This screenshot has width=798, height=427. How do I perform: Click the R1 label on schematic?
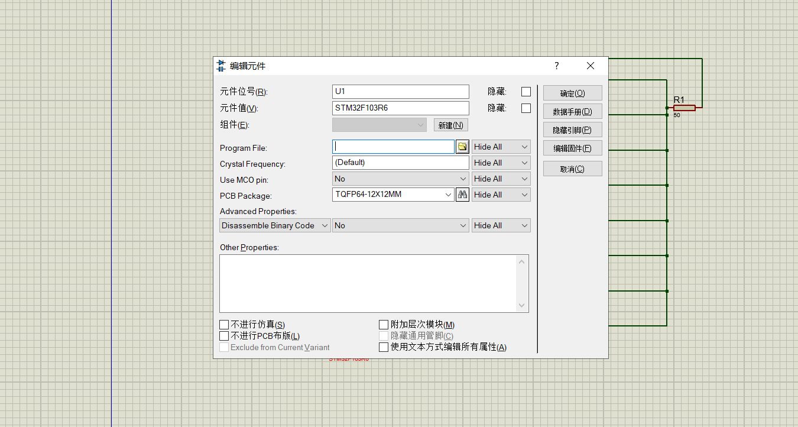pos(679,99)
